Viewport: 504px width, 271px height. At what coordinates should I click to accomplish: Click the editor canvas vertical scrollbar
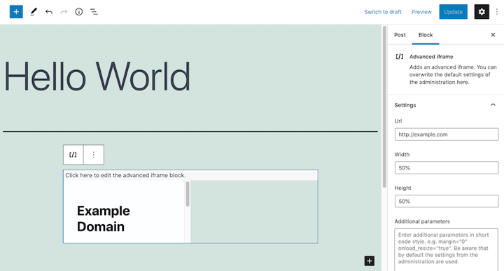[x=384, y=107]
